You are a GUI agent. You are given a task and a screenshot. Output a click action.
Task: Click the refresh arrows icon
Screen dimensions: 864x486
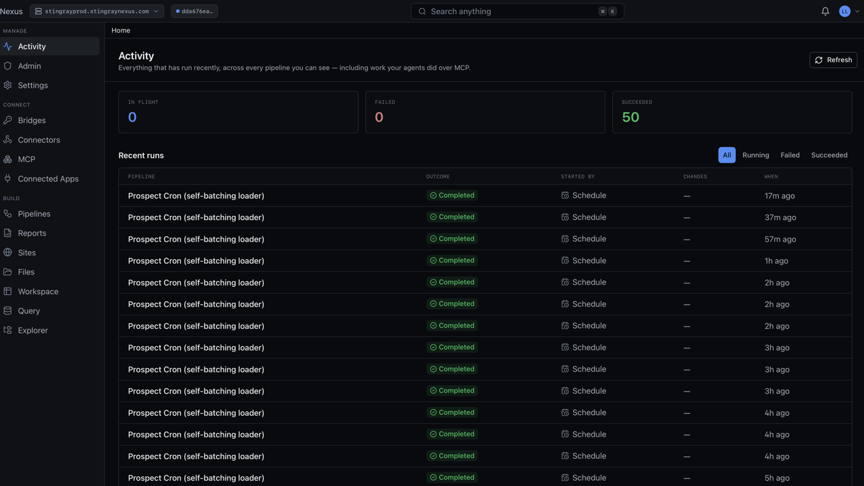(x=819, y=60)
